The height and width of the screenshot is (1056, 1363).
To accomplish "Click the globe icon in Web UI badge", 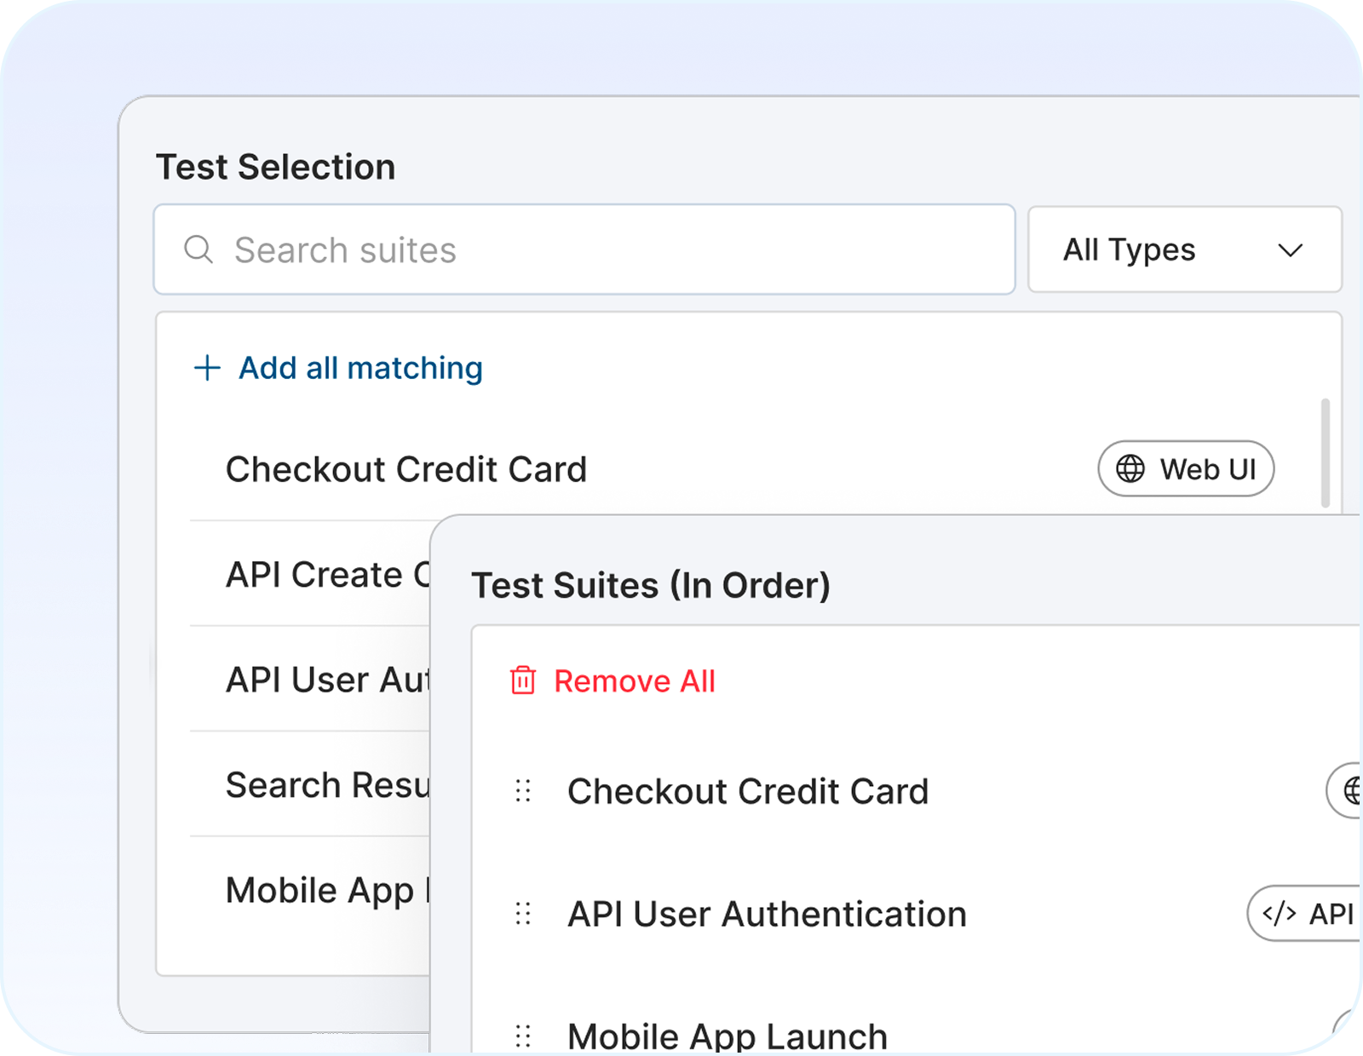I will pyautogui.click(x=1130, y=468).
